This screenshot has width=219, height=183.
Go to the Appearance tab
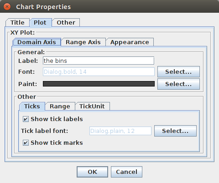coord(130,42)
